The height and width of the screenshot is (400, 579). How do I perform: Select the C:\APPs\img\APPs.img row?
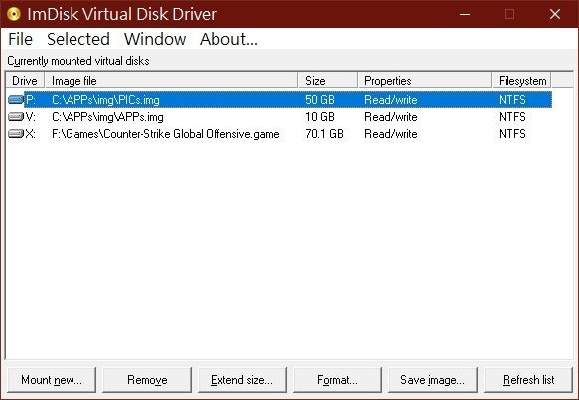point(279,117)
